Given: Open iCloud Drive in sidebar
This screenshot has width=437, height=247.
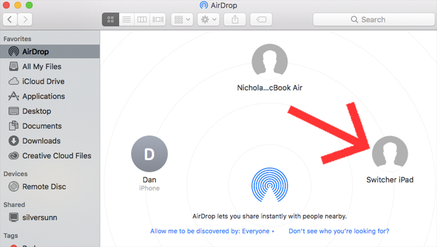Looking at the screenshot, I should [x=43, y=81].
